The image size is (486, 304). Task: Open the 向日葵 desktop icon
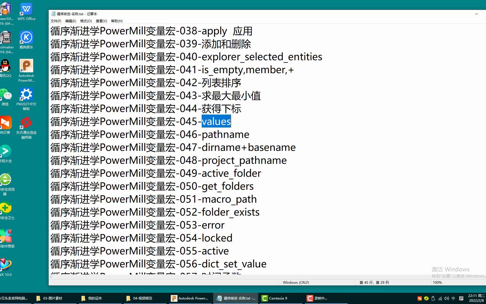coord(5,125)
